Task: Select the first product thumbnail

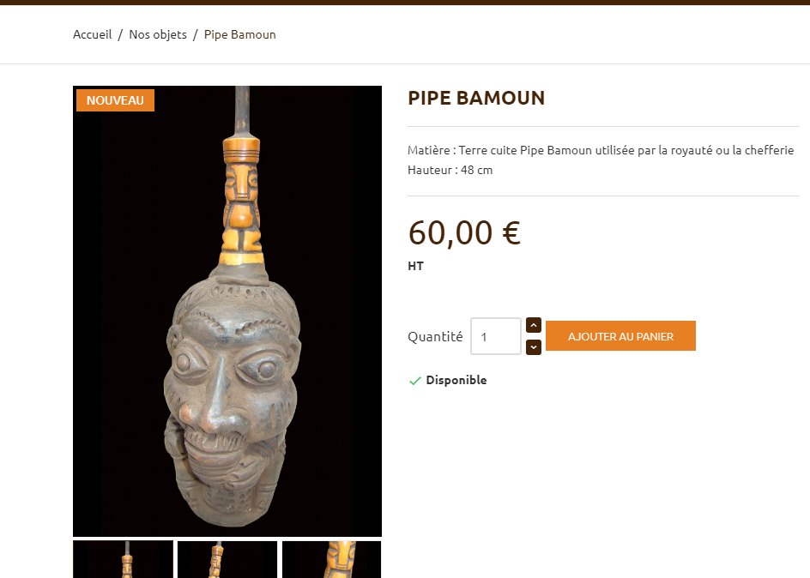Action: pos(123,559)
